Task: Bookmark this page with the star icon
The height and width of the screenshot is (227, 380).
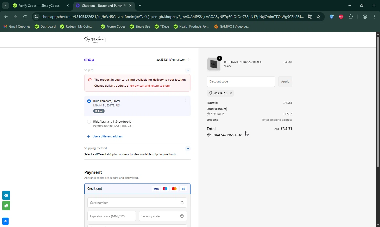Action: (318, 17)
